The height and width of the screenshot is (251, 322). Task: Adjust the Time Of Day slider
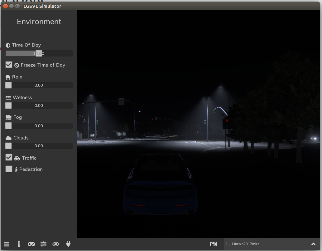click(39, 53)
